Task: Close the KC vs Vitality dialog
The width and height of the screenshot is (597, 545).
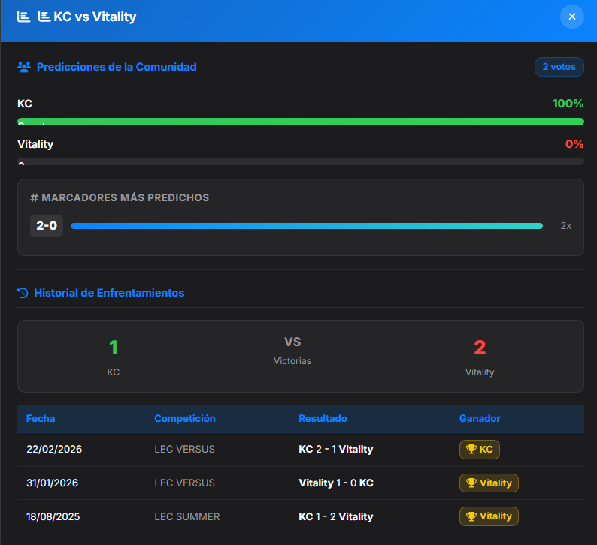Action: pyautogui.click(x=572, y=17)
